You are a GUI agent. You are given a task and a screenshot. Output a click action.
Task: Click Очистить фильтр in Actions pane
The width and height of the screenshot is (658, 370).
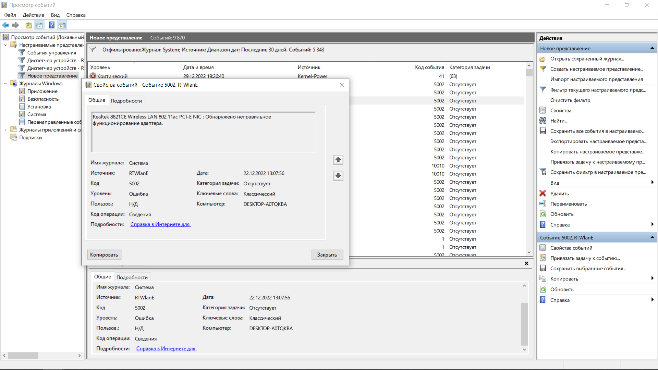[x=570, y=100]
